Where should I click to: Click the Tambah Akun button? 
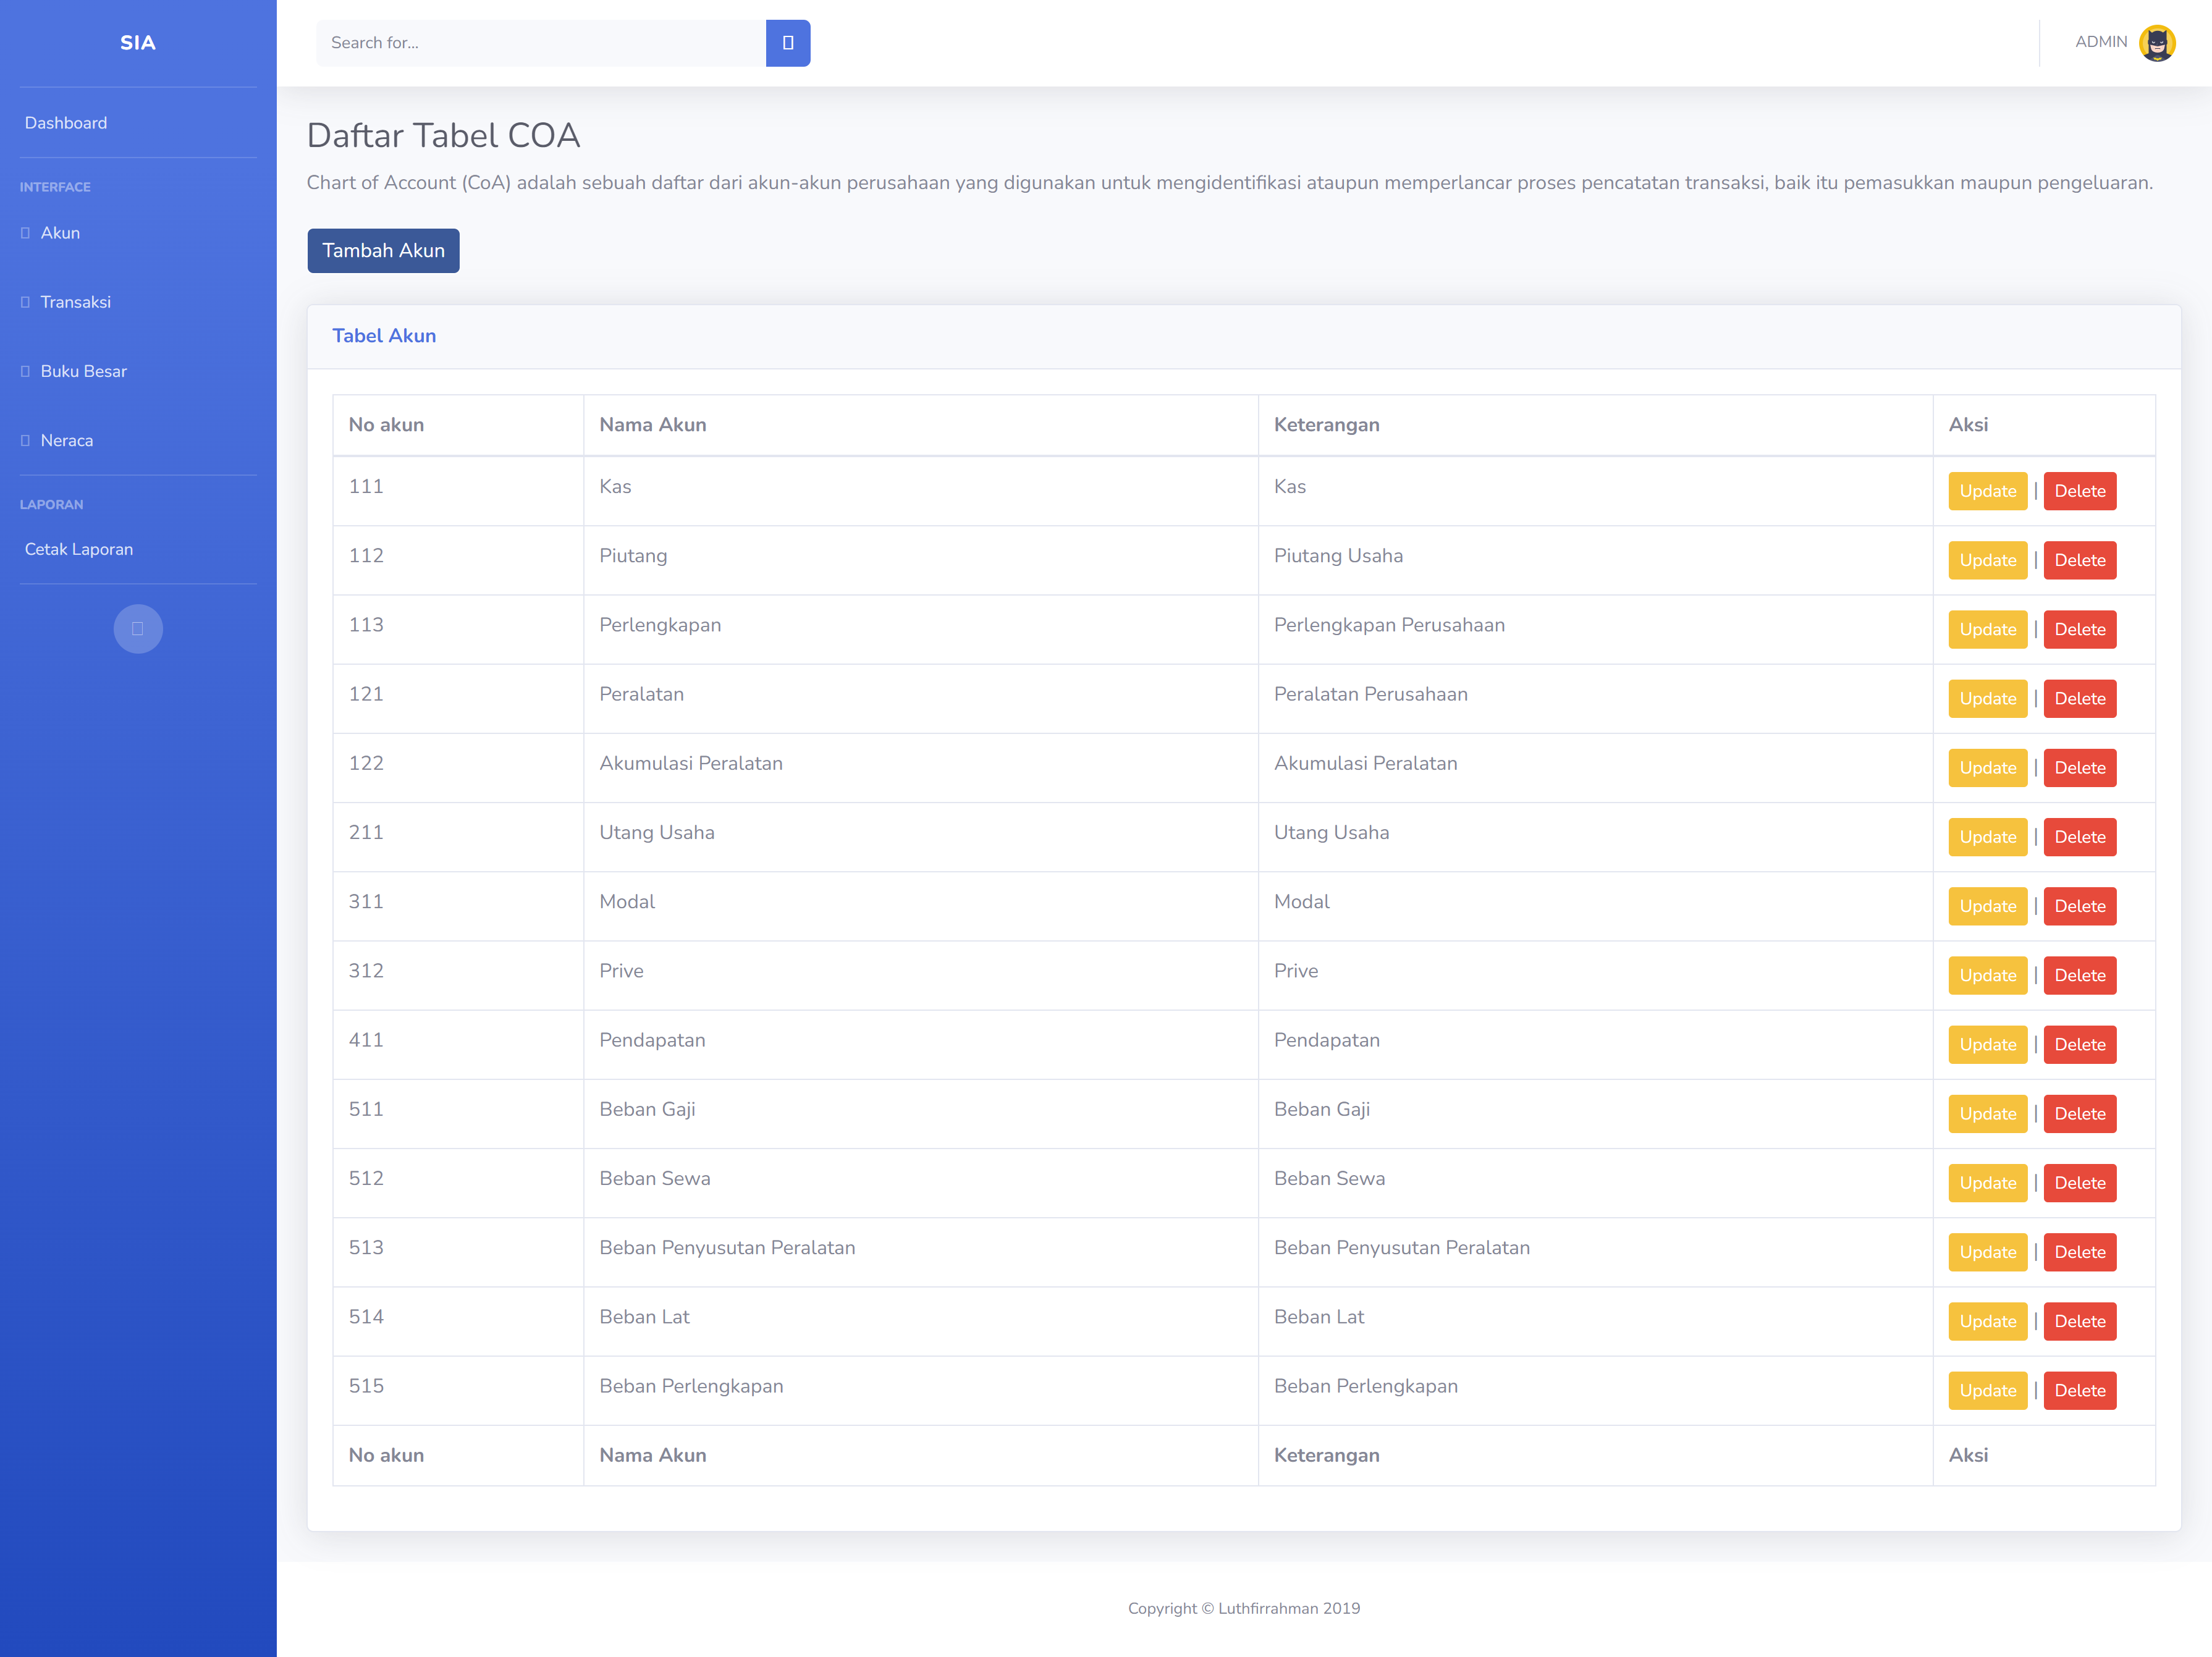(x=383, y=251)
